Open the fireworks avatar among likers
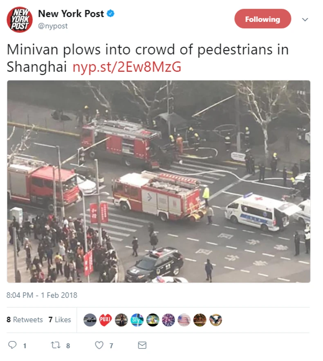Screen dimensions: 323x361 168,320
